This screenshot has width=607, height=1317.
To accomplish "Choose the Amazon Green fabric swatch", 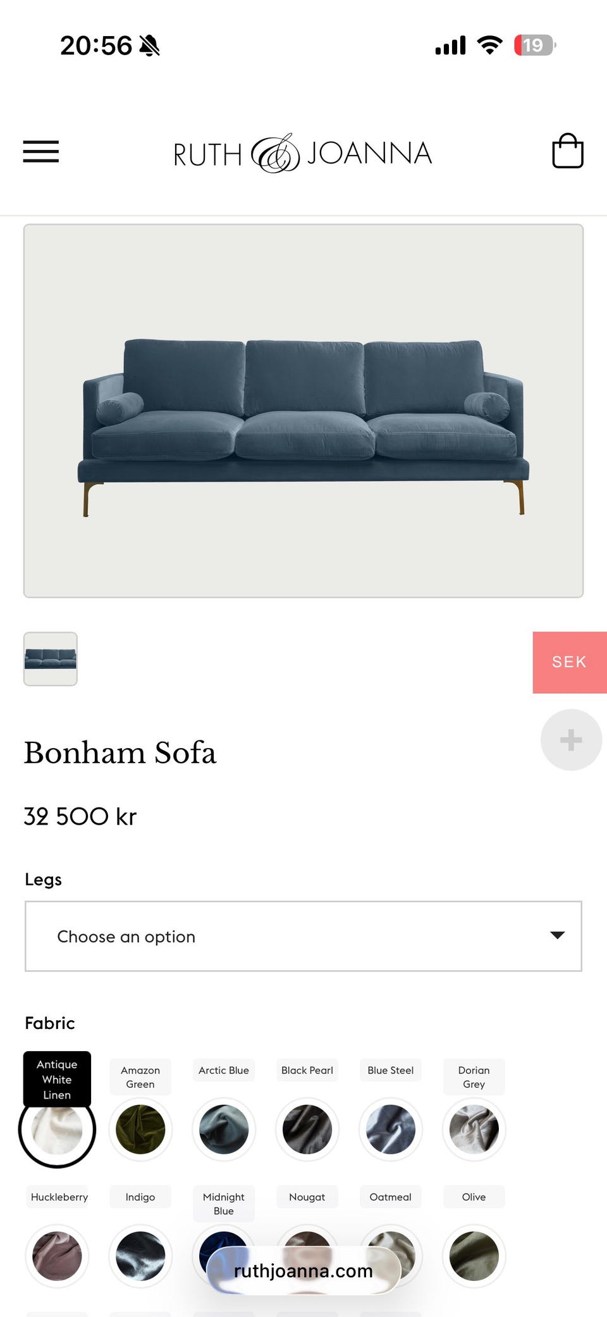I will click(140, 1130).
